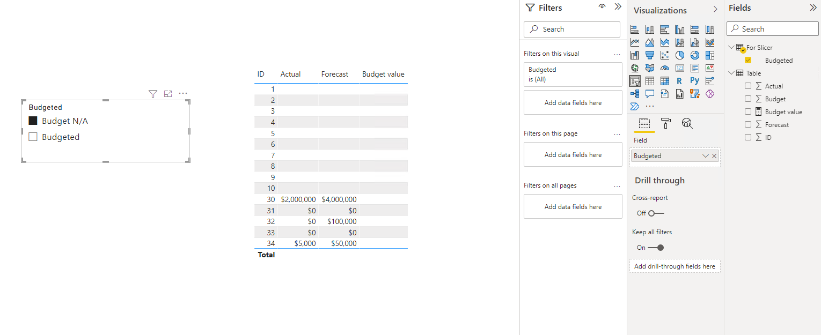Uncheck the Budgeted field under For Slicer
Screen dimensions: 821x335
click(748, 60)
